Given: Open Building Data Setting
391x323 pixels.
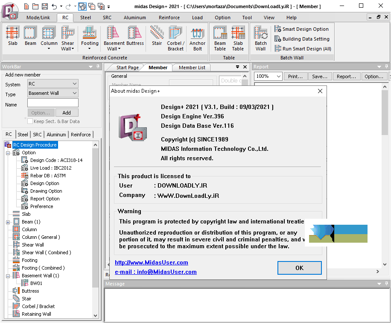Looking at the screenshot, I should pyautogui.click(x=302, y=39).
